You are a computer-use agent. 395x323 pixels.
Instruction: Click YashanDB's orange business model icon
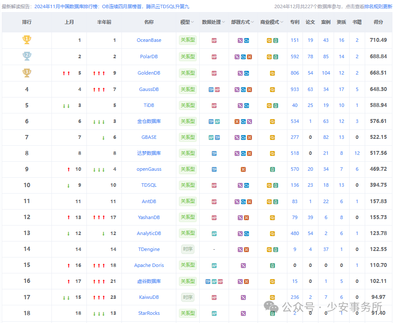[x=272, y=218]
